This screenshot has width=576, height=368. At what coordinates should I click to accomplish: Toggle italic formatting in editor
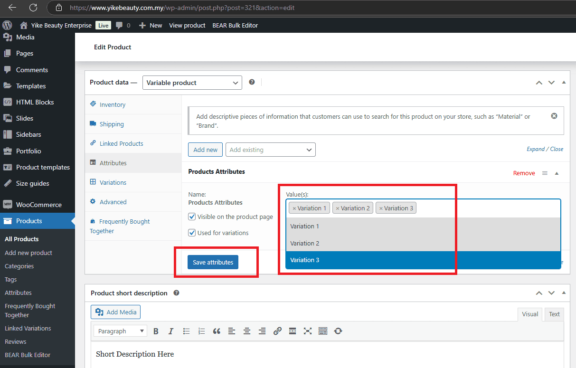(171, 331)
